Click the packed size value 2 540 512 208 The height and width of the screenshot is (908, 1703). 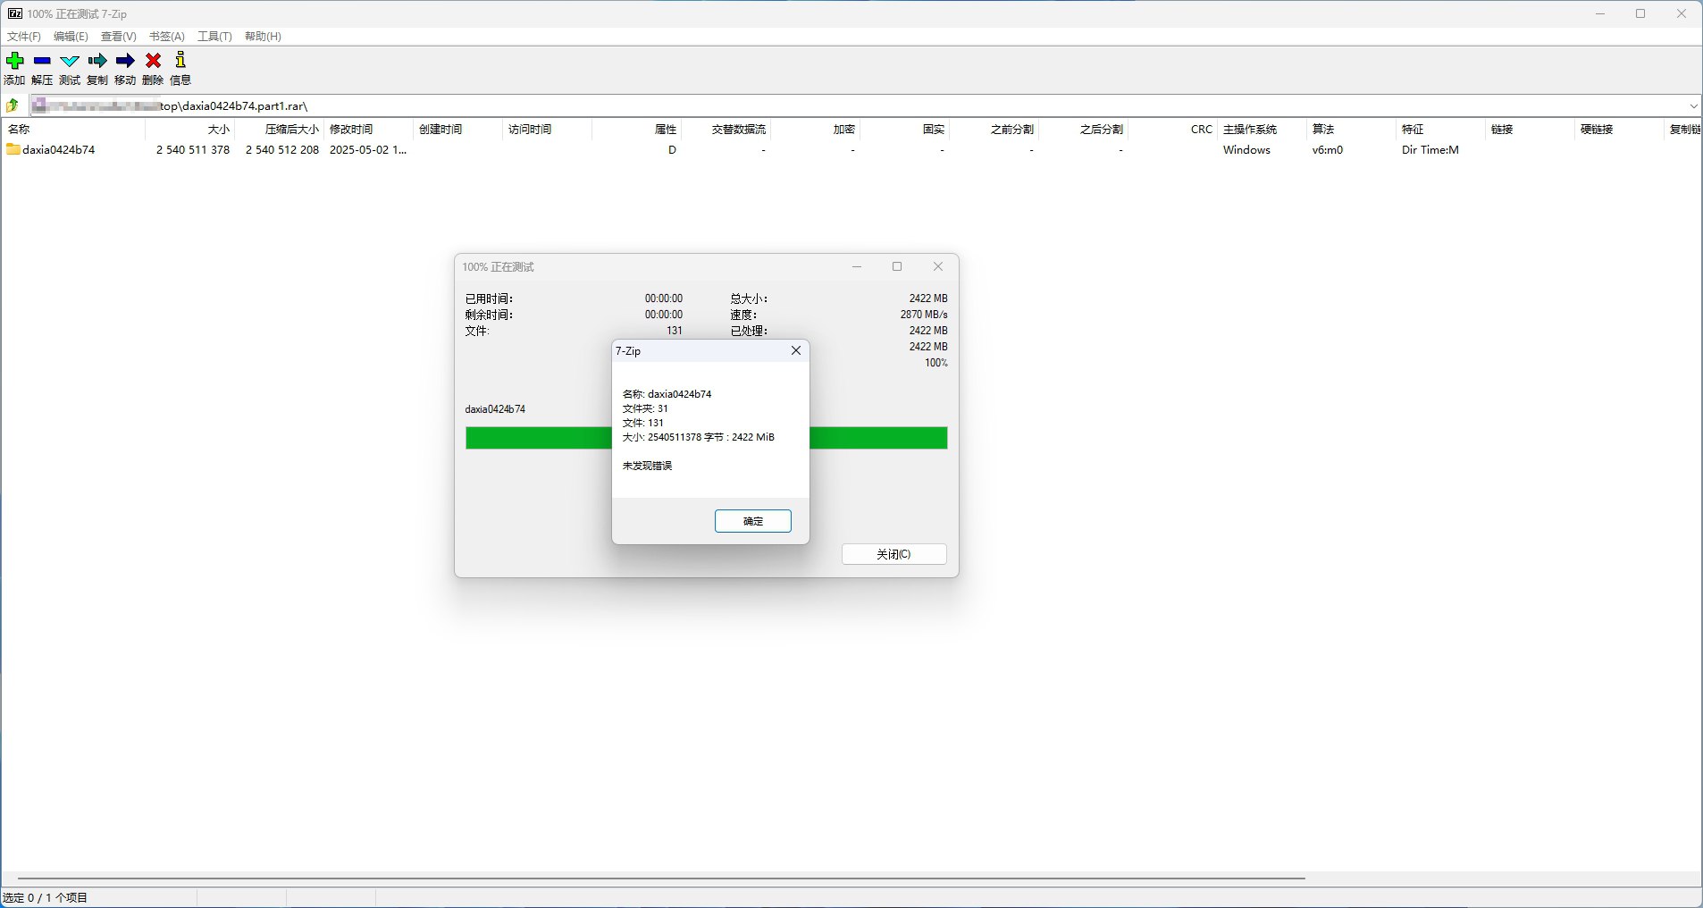282,150
